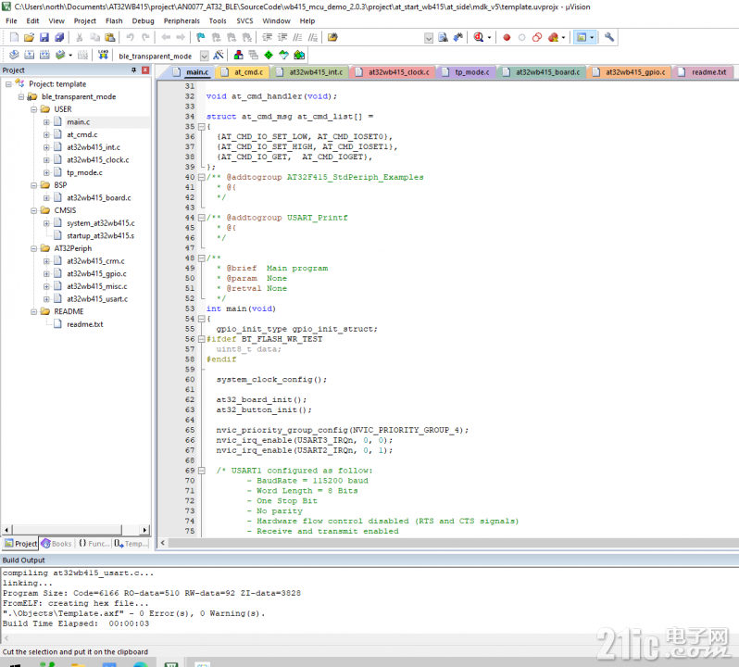The image size is (739, 667).
Task: Select readme.txt under README group
Action: click(85, 324)
